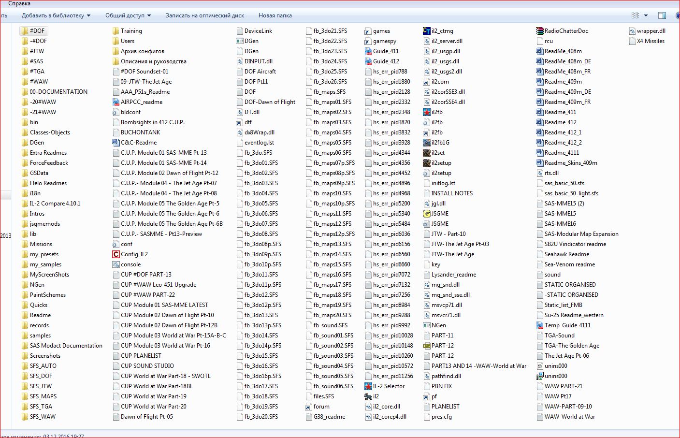Select the Lysander_readme file

coord(454,275)
